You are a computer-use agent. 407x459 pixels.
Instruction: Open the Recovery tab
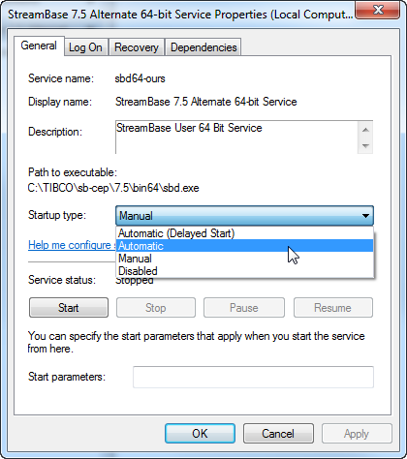[137, 47]
